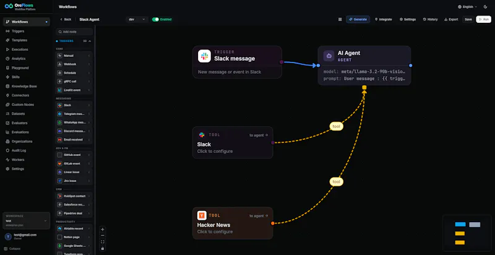The image size is (495, 255).
Task: Select the WhatsApp message trigger
Action: coord(74,122)
